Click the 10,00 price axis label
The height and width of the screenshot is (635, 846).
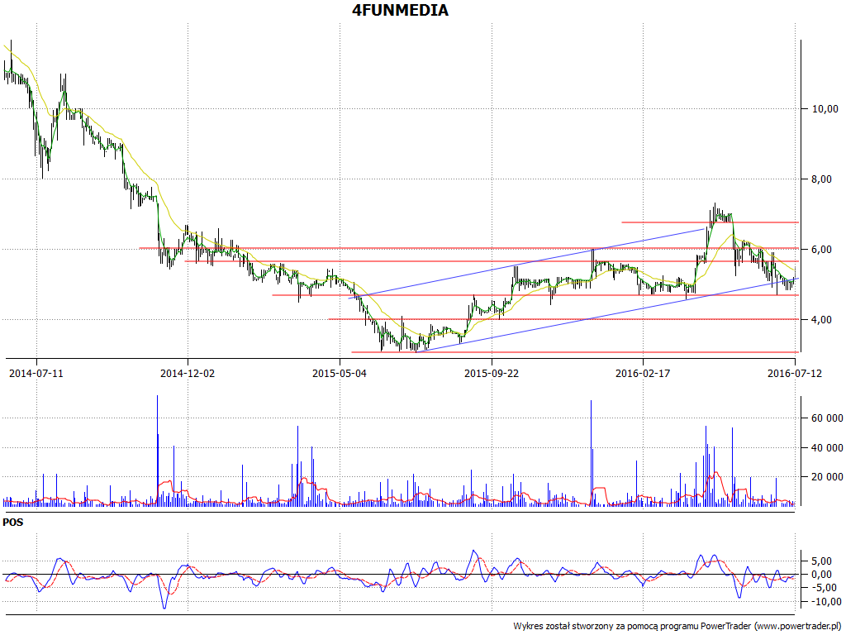tap(825, 109)
